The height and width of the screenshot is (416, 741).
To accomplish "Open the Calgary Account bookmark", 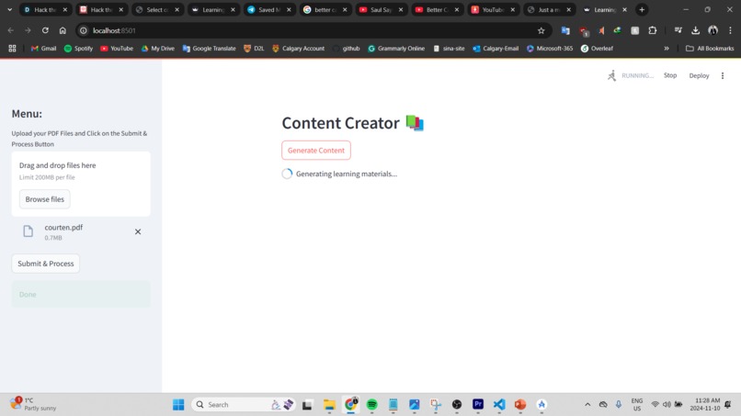I will [x=298, y=48].
